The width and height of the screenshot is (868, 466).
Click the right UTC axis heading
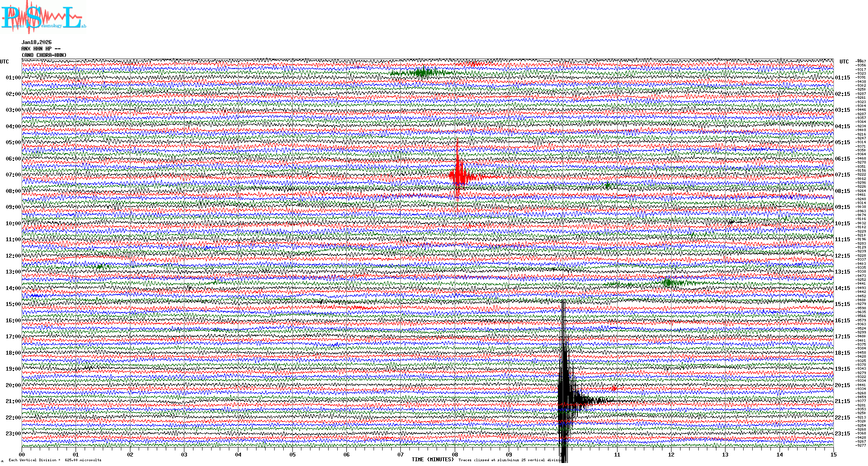(844, 62)
